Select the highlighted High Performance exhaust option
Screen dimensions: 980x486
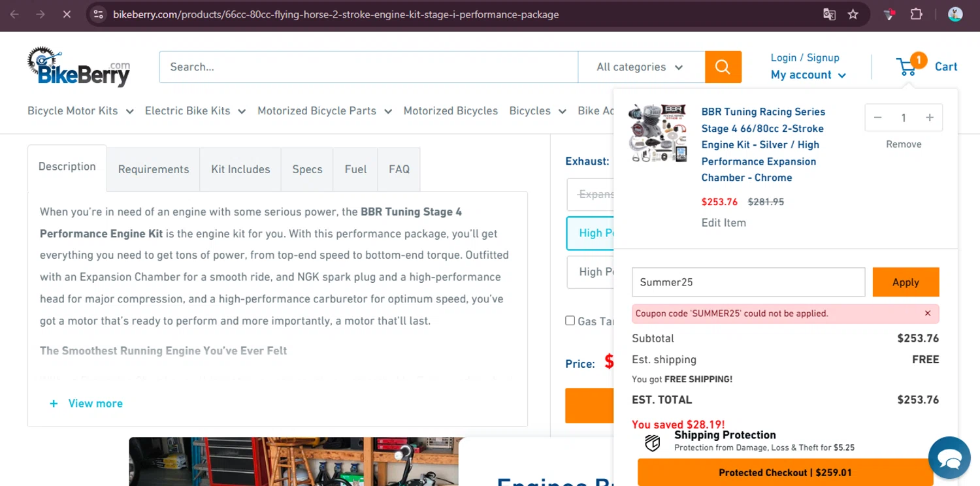591,233
